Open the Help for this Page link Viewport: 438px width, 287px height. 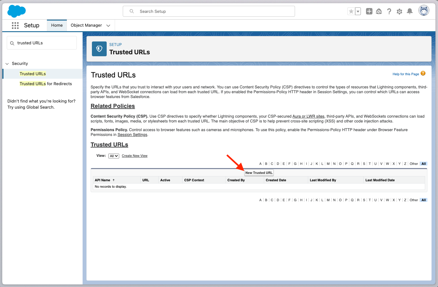pos(406,74)
